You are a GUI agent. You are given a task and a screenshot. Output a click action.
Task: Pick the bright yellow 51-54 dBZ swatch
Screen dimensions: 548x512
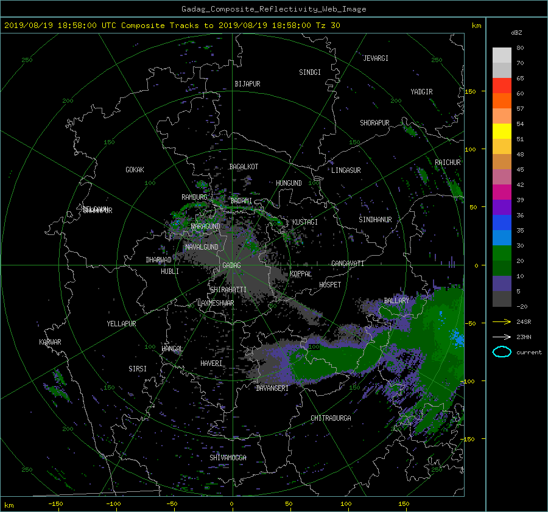pos(502,131)
